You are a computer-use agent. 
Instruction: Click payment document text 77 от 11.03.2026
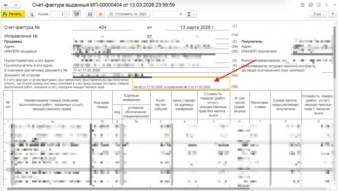tap(87, 70)
